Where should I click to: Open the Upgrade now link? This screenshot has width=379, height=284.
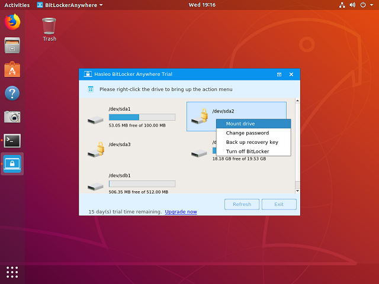coord(181,212)
